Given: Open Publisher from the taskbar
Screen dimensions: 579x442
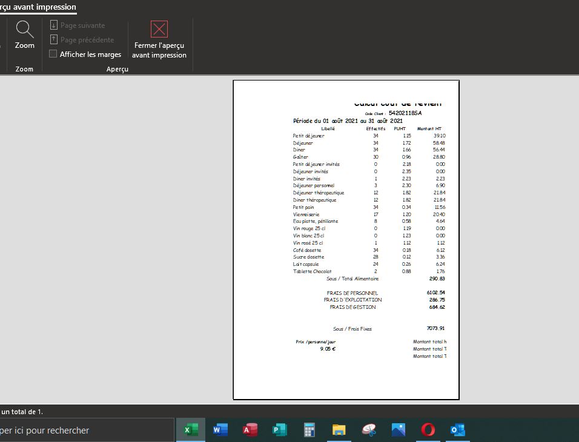Looking at the screenshot, I should point(280,430).
